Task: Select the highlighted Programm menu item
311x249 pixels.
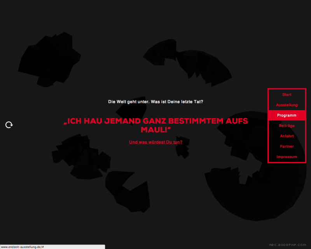Action: coord(287,116)
